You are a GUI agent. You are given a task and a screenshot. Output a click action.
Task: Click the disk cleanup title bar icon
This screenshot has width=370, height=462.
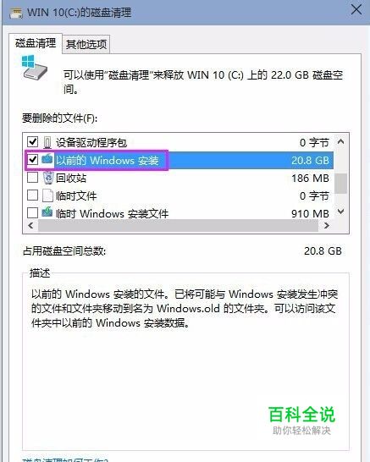click(x=16, y=13)
